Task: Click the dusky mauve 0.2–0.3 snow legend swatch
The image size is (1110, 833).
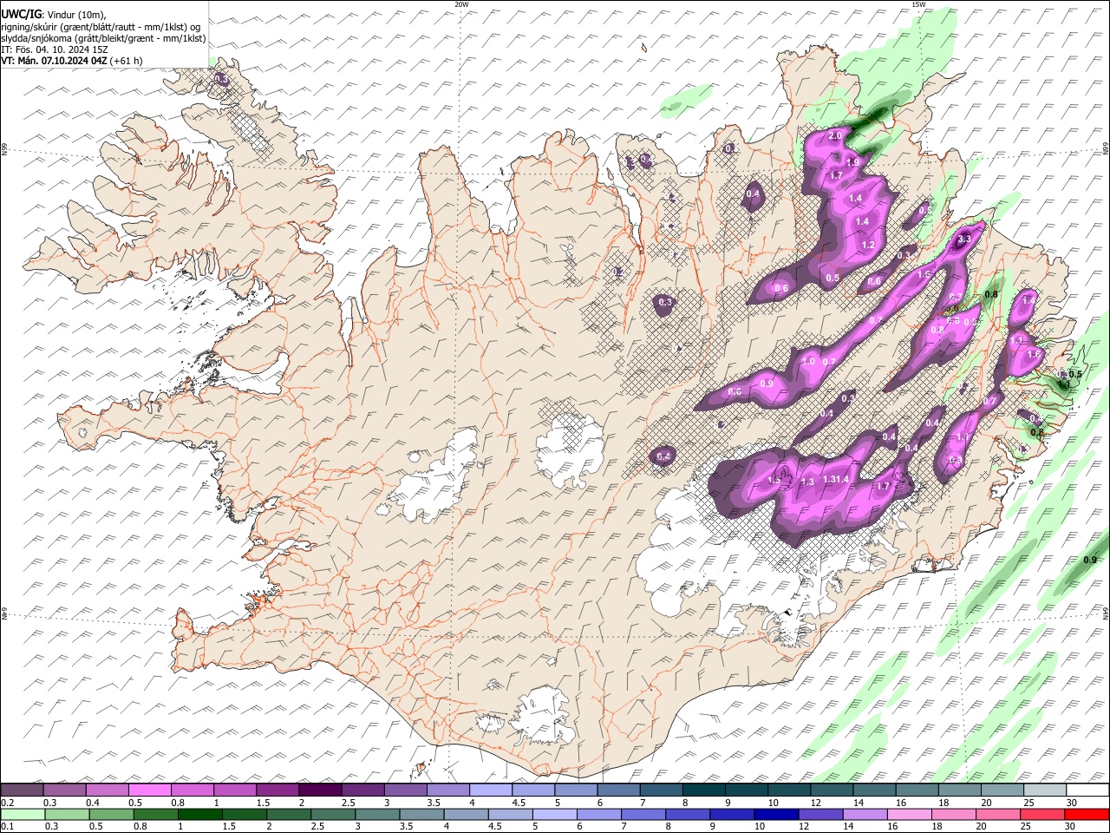Action: pyautogui.click(x=23, y=790)
